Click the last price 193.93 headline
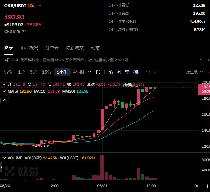The image size is (210, 192). [x=14, y=17]
